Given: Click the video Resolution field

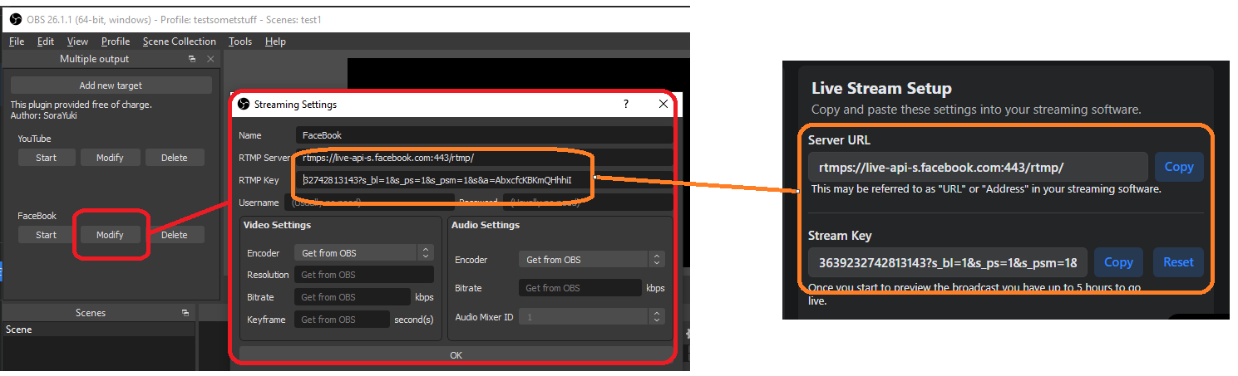Looking at the screenshot, I should coord(364,275).
